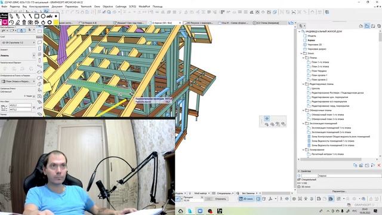Open the Вид menu
This screenshot has height=215, width=382.
coord(24,7)
